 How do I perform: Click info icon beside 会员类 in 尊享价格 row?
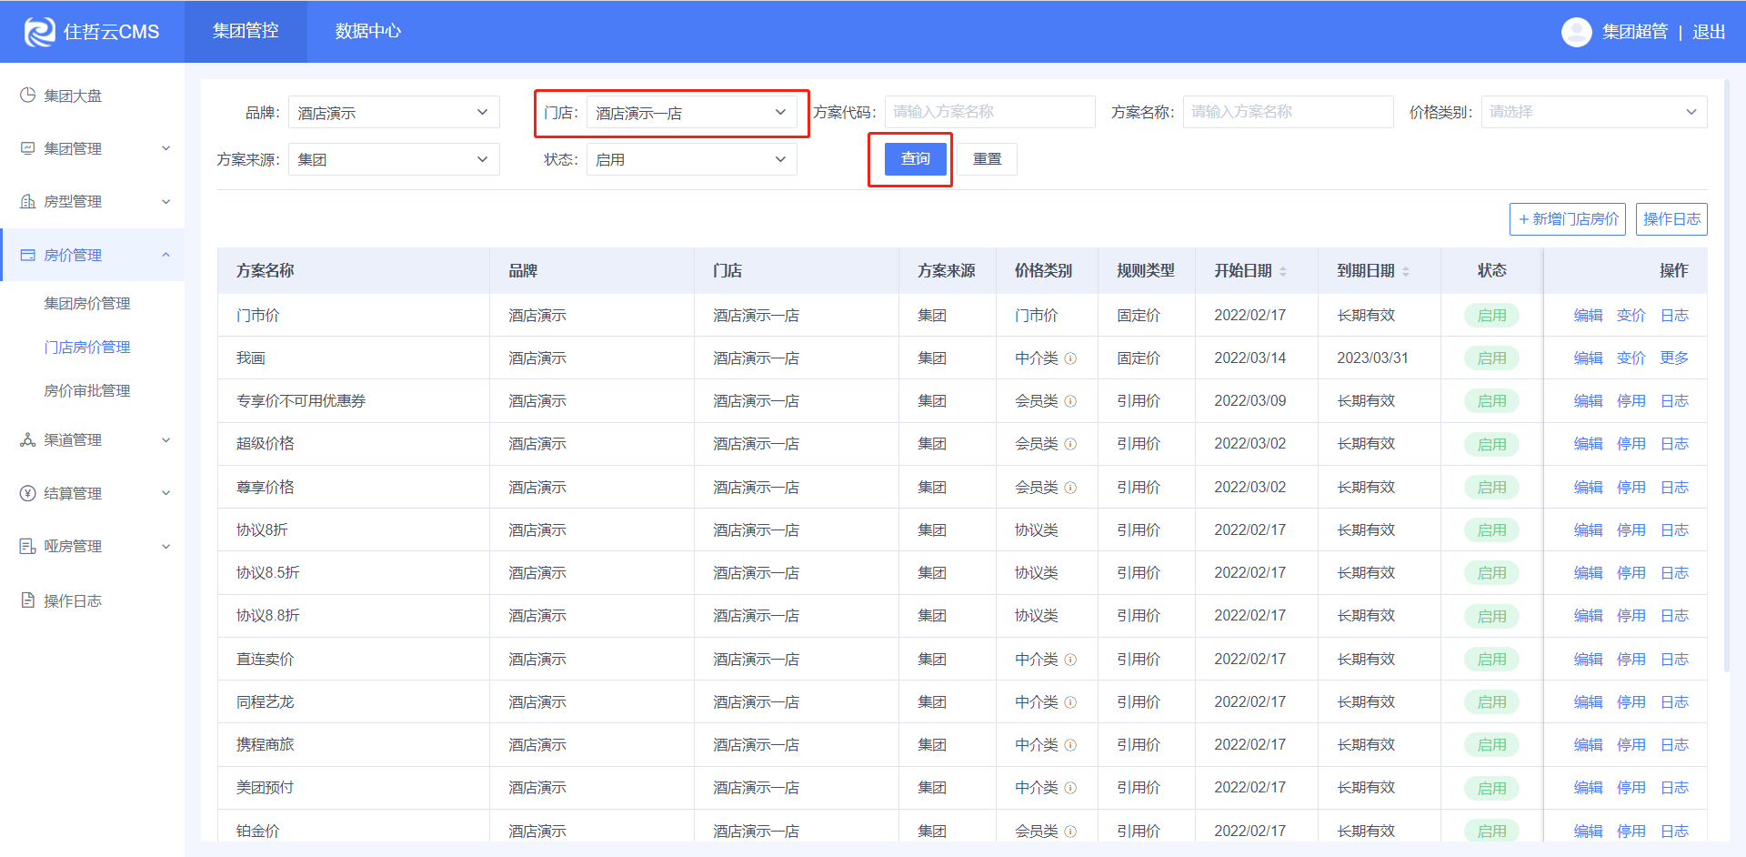pyautogui.click(x=1070, y=488)
